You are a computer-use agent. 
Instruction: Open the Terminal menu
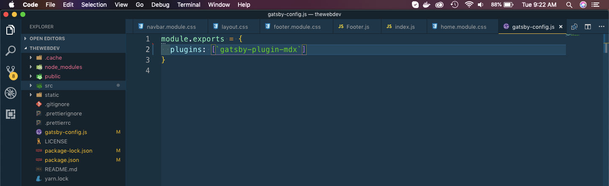[189, 5]
